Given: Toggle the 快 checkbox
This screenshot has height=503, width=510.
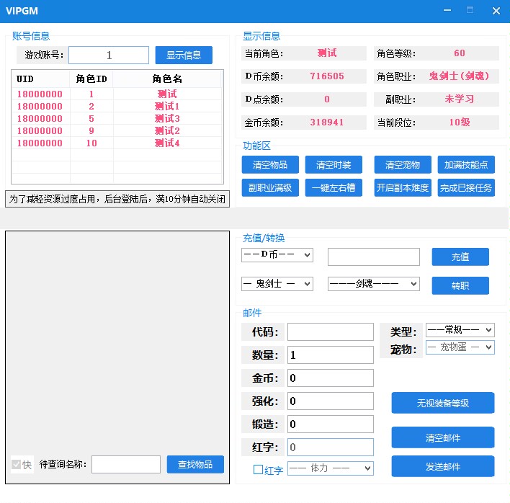Looking at the screenshot, I should (17, 465).
